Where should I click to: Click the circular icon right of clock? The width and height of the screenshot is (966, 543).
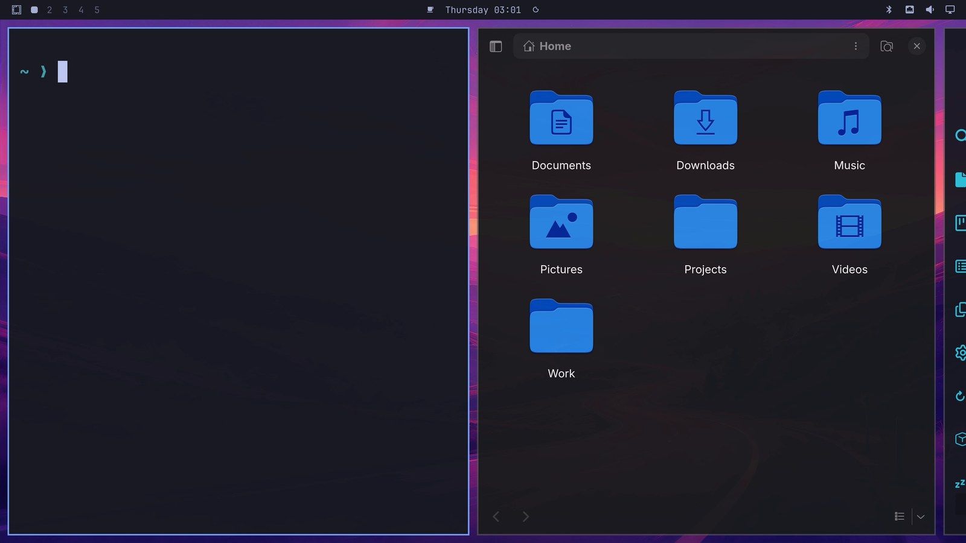point(536,10)
